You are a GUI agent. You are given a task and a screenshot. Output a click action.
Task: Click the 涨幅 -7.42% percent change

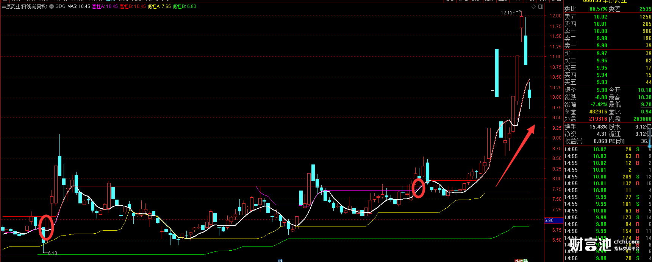click(x=599, y=104)
